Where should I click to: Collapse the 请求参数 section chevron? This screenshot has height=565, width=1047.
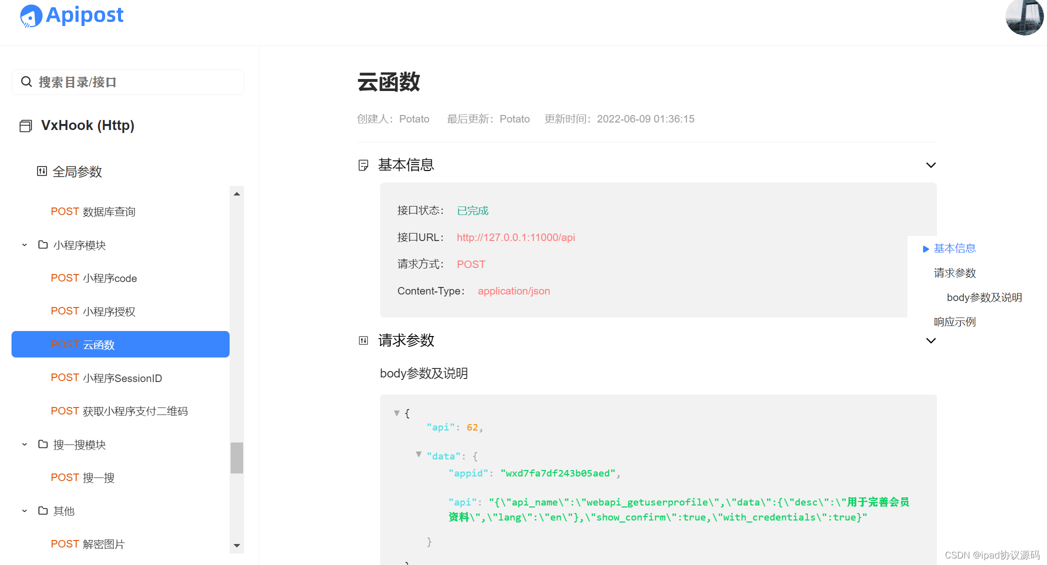(x=930, y=340)
